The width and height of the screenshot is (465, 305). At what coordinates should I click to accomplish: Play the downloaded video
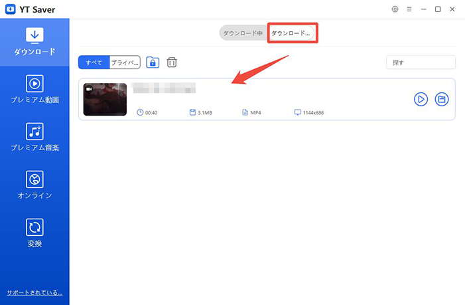421,99
